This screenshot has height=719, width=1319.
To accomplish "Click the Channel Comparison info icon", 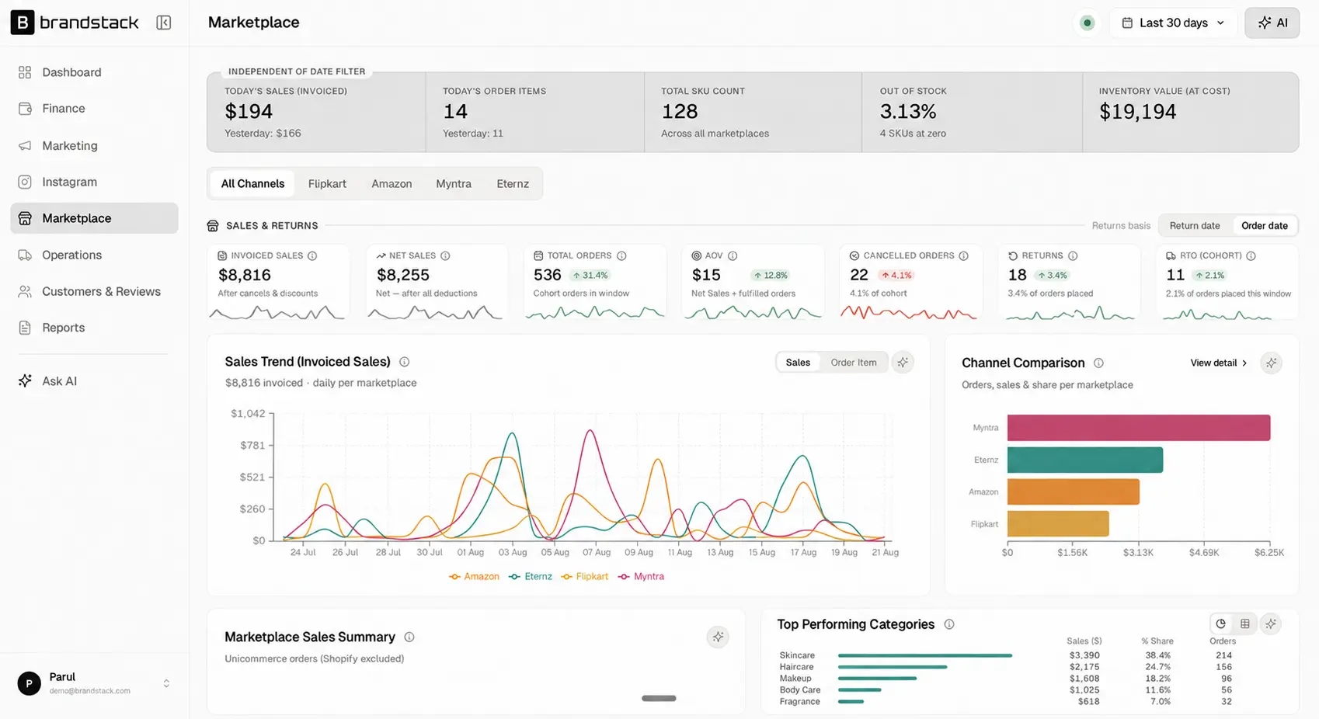I will coord(1098,363).
